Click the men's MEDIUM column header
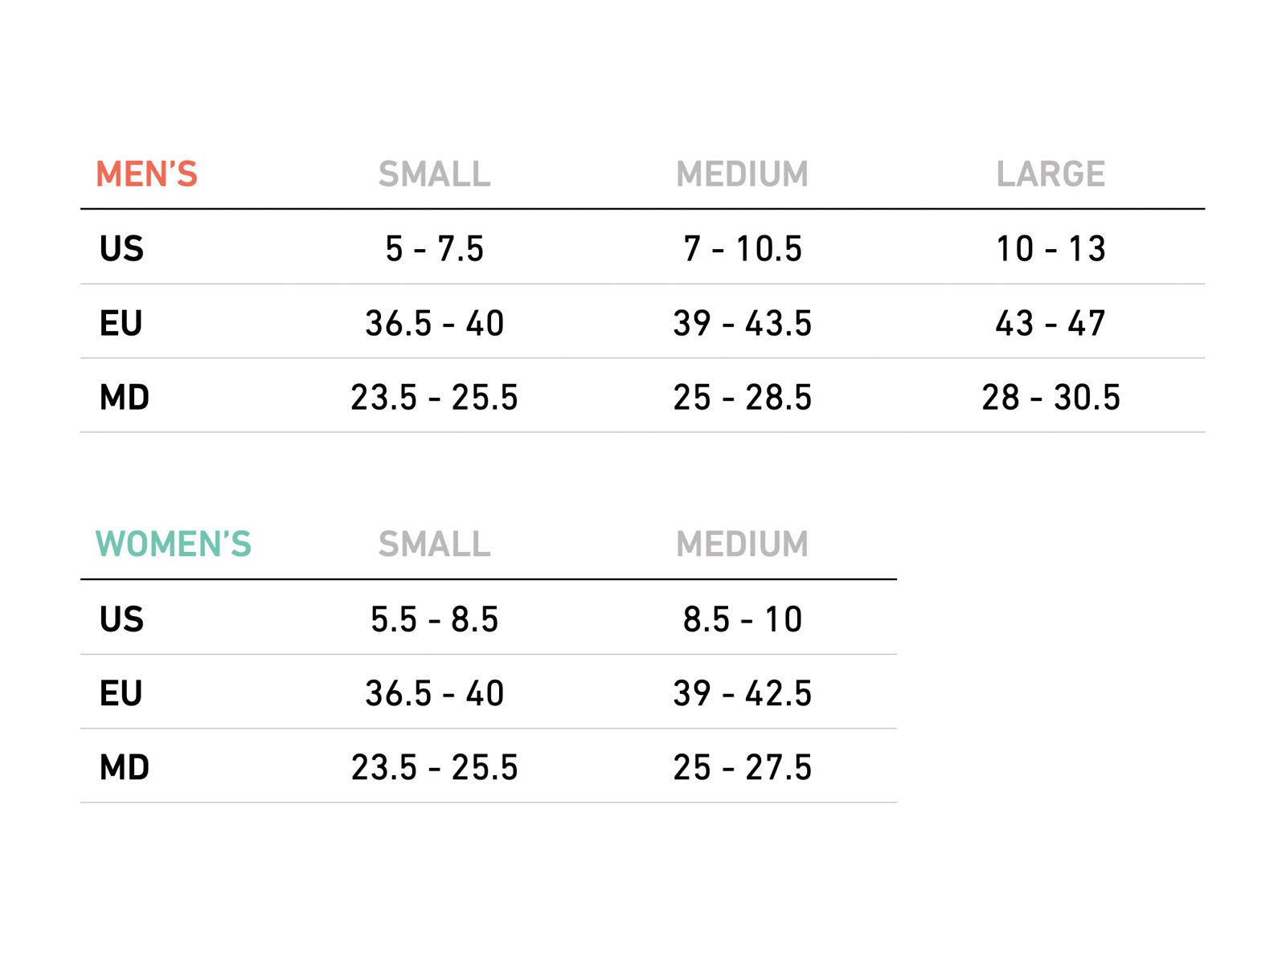1286x964 pixels. [x=742, y=174]
